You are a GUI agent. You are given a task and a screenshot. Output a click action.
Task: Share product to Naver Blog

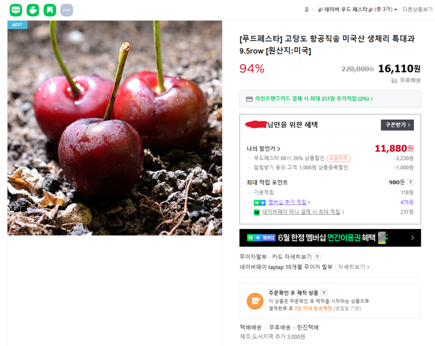(16, 10)
